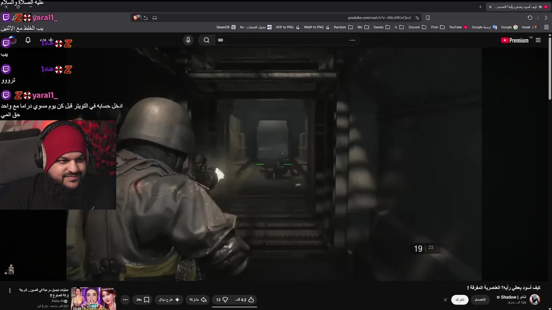Reload the page with the refresh icon
The image size is (552, 310).
(x=530, y=18)
